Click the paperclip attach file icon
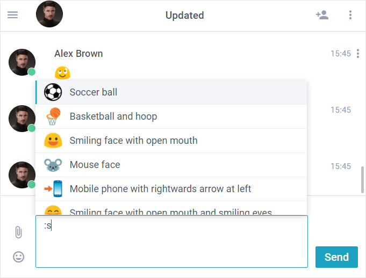 click(x=18, y=232)
